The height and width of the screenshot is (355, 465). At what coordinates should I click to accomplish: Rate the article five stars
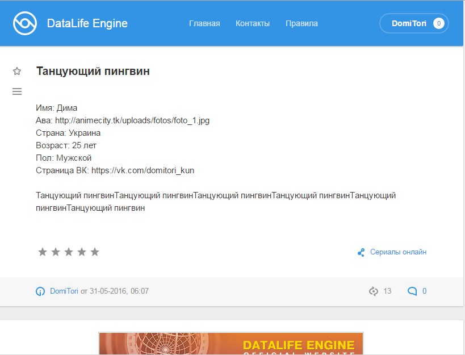coord(95,252)
